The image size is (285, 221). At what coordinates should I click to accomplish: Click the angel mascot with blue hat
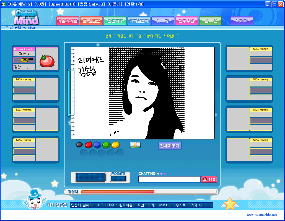coord(35,199)
